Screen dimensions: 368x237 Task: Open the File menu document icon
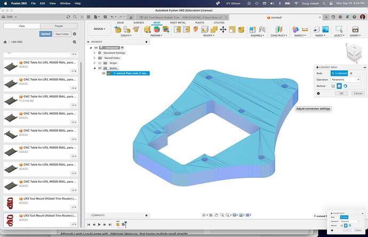[x=96, y=17]
